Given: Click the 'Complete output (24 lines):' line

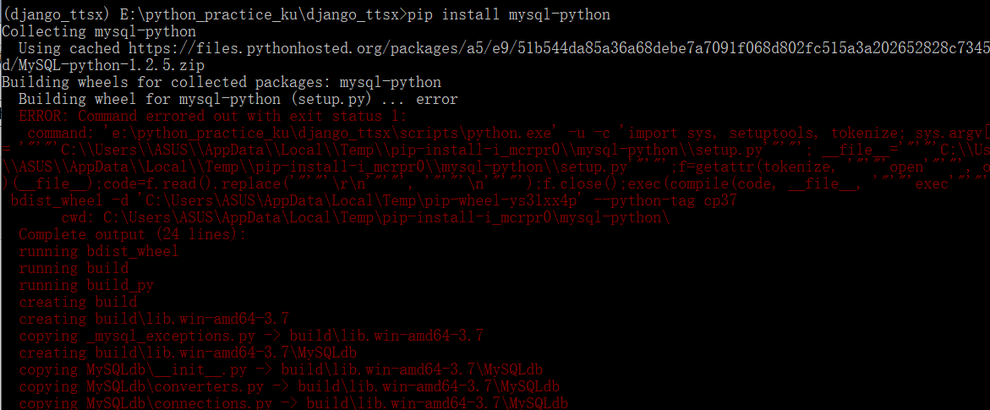Looking at the screenshot, I should point(133,235).
